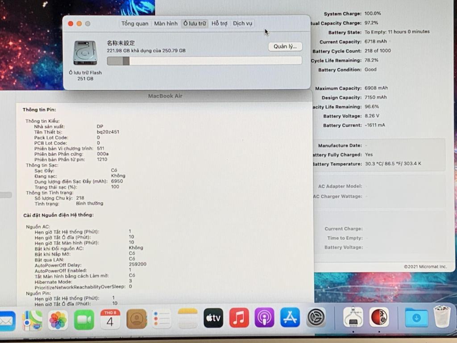Click the hard drive icon in the storage window

[85, 53]
